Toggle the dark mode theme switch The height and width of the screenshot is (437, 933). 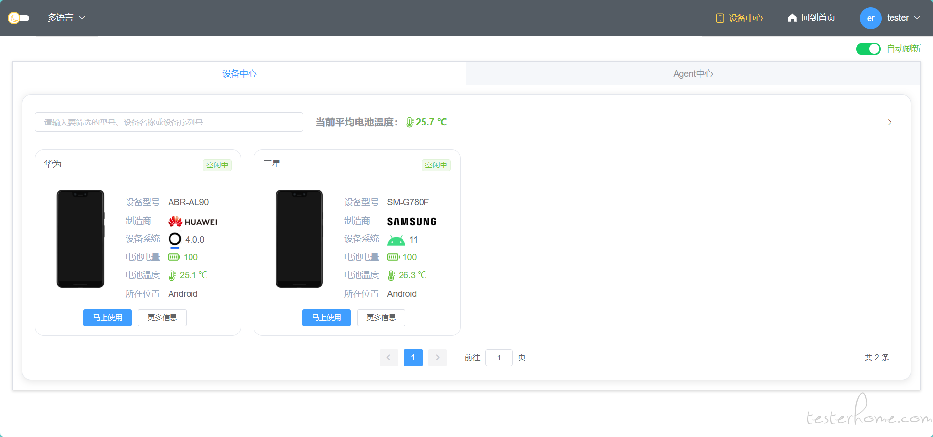[x=19, y=18]
